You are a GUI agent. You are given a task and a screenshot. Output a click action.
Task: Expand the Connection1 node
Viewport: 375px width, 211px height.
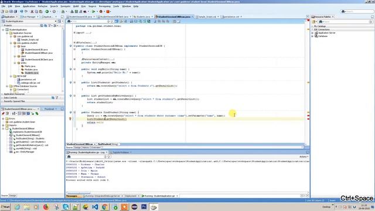[x=11, y=90]
